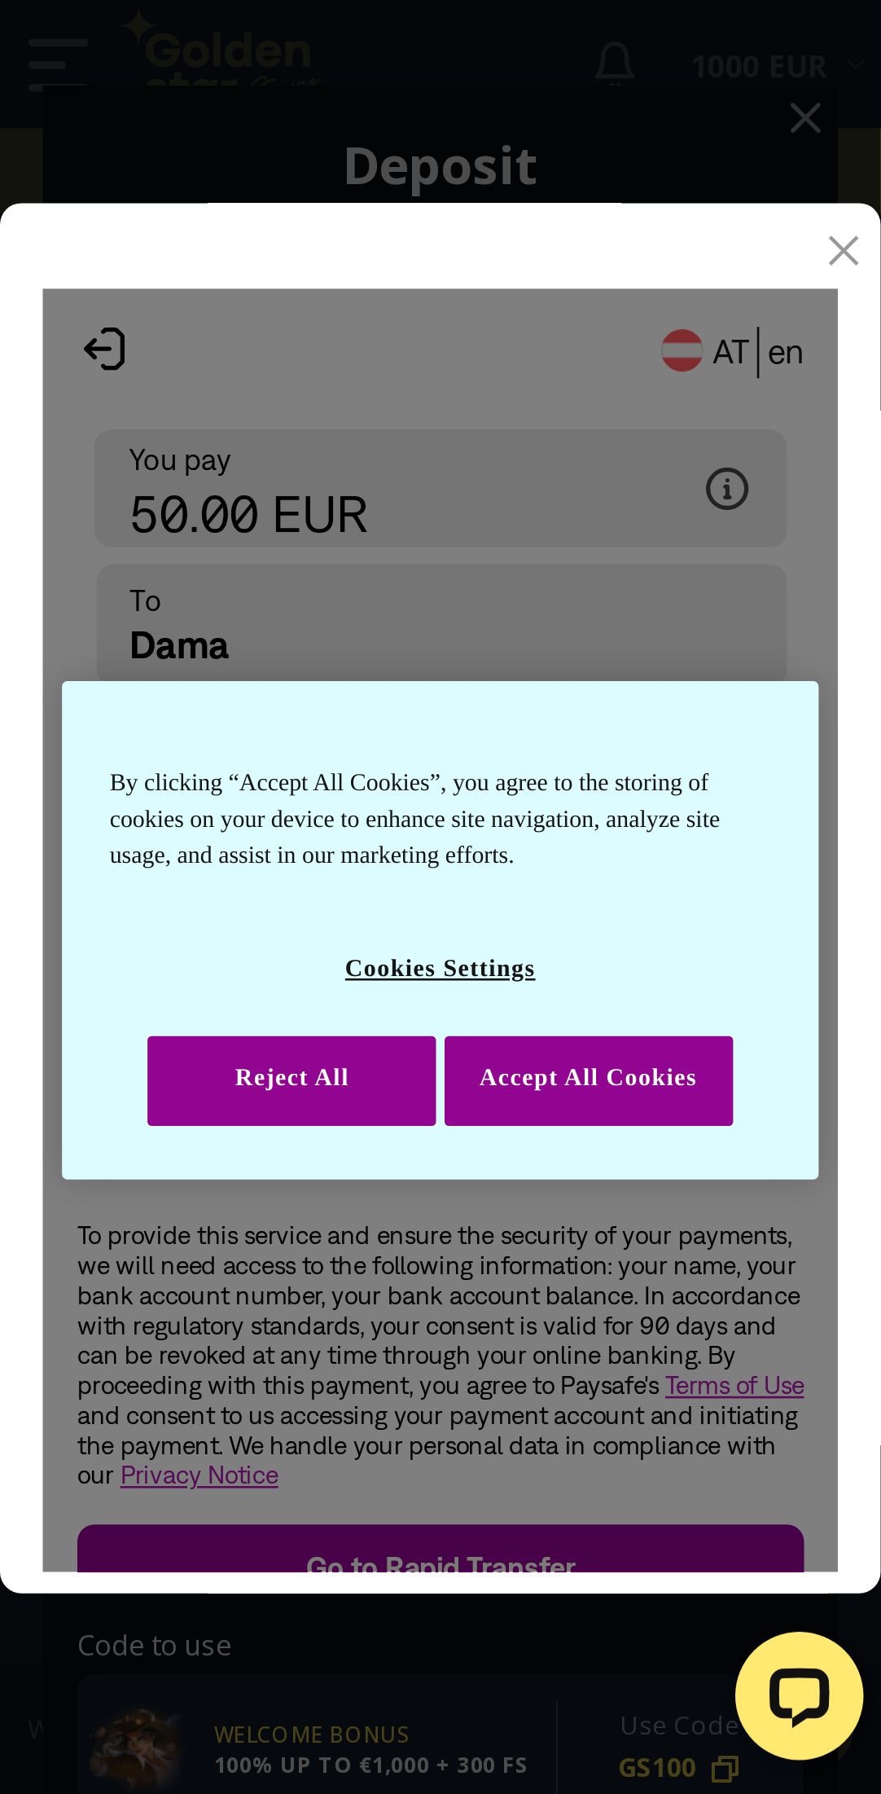The height and width of the screenshot is (1794, 881).
Task: Close the white payment popup
Action: pyautogui.click(x=843, y=251)
